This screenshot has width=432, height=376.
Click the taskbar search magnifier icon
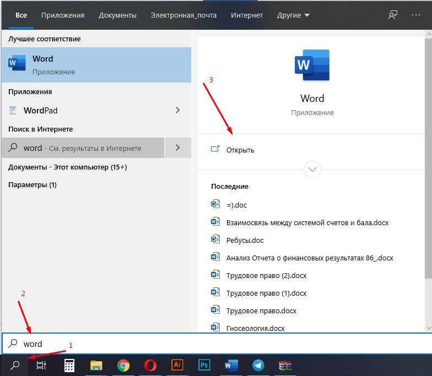[x=15, y=365]
